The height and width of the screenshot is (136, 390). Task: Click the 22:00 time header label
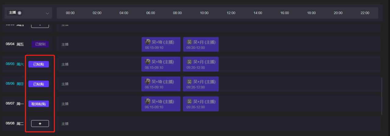(365, 13)
